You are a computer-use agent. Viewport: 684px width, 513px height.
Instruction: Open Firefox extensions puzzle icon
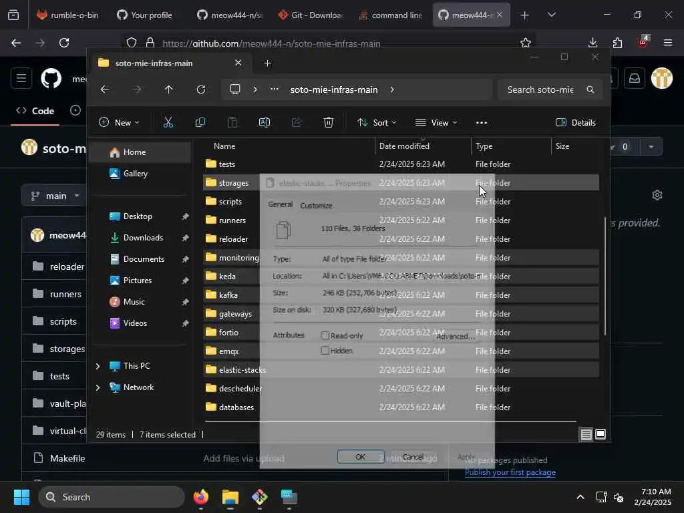point(617,43)
